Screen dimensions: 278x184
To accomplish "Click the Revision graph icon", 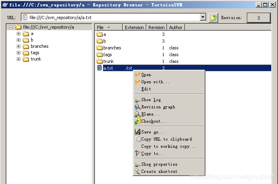I will tap(138, 107).
